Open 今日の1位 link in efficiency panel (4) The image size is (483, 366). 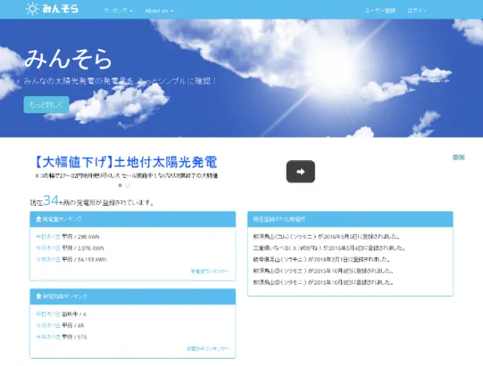pyautogui.click(x=47, y=314)
